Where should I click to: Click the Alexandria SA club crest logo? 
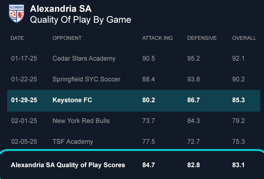[x=17, y=14]
